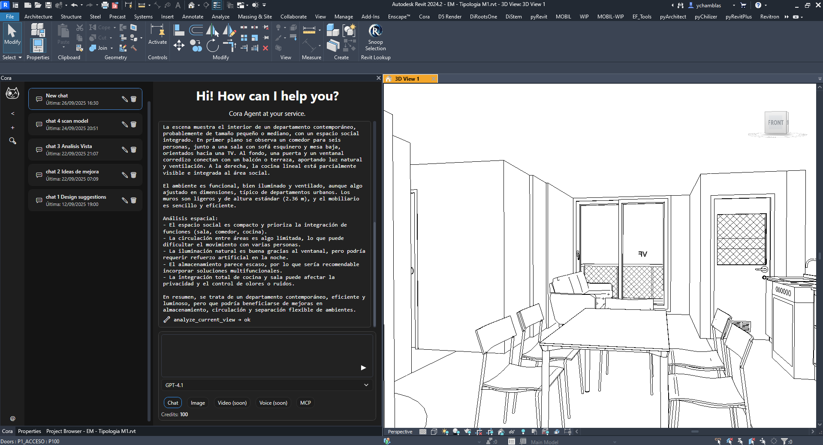
Task: Click the FRONT face of ViewCube
Action: click(x=775, y=123)
